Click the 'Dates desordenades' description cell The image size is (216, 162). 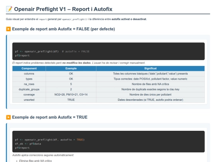tap(150, 100)
